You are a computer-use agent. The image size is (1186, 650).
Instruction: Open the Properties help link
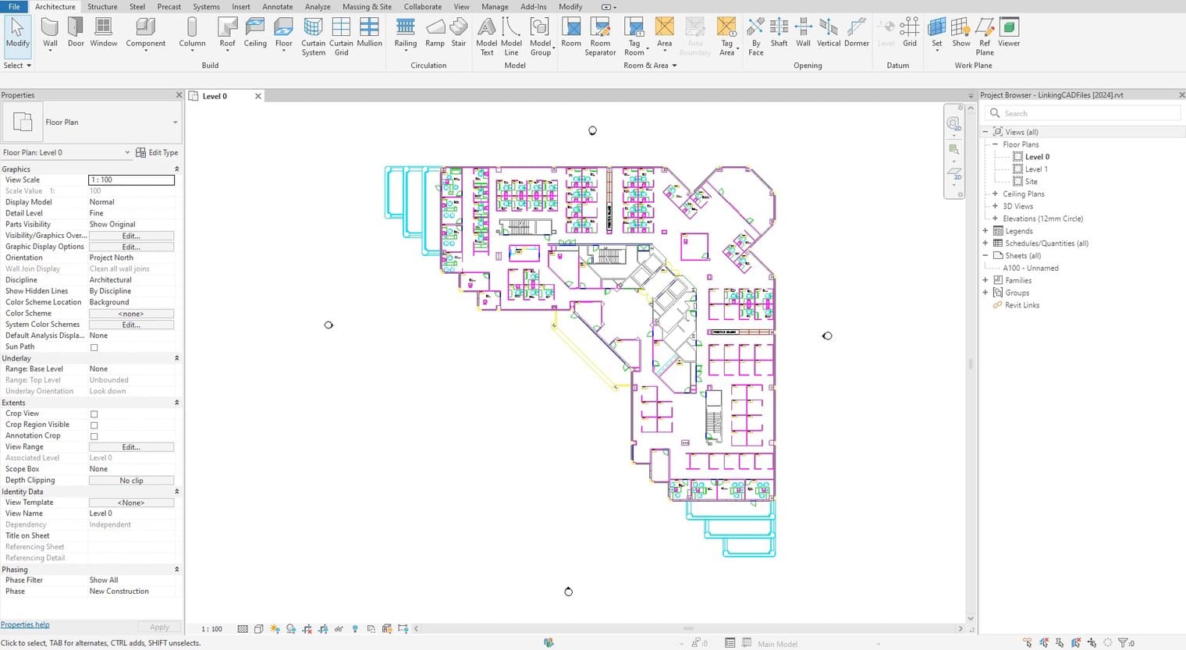(25, 625)
